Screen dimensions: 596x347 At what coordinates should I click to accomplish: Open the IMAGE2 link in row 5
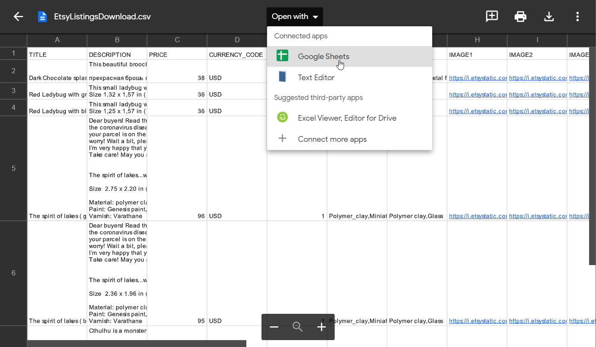538,216
